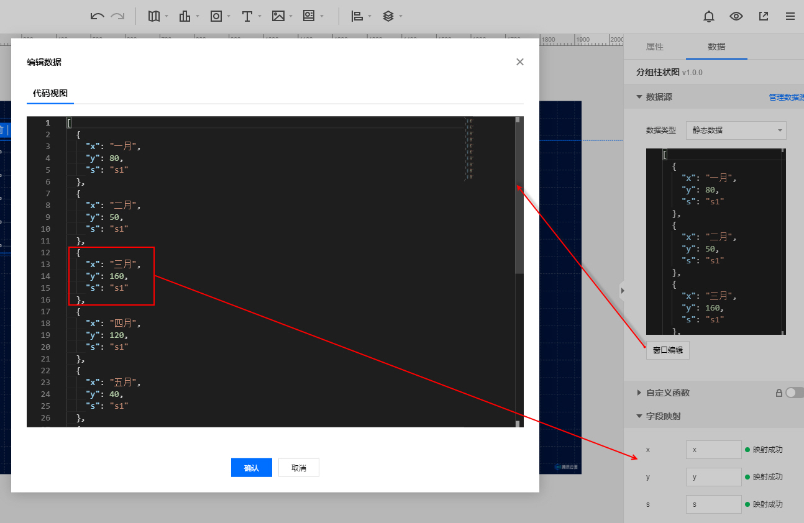Open the alignment tools icon
Image resolution: width=804 pixels, height=523 pixels.
(357, 17)
